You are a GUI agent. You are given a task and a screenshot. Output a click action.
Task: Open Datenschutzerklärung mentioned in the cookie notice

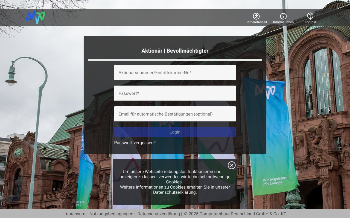(x=175, y=192)
